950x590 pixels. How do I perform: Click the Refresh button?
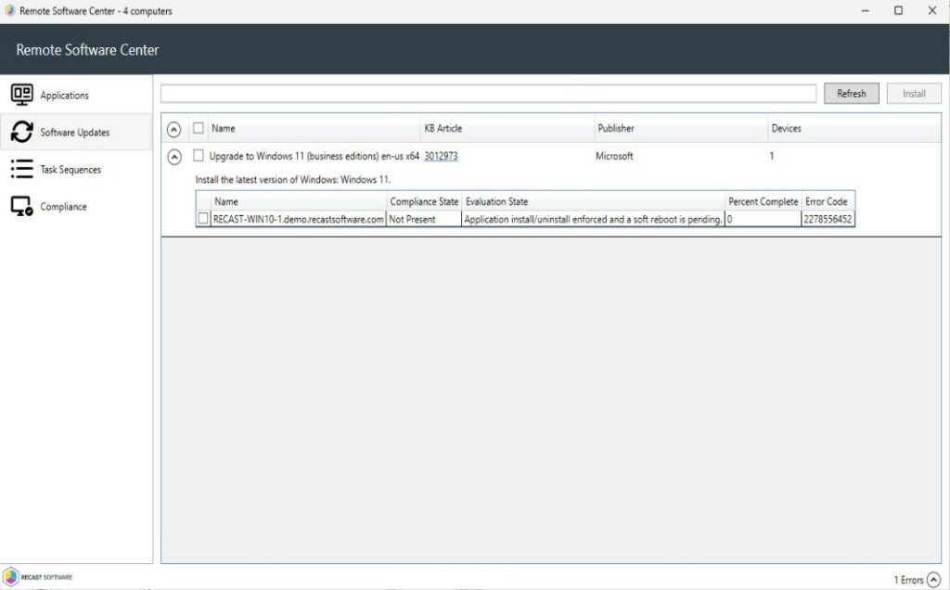tap(852, 94)
